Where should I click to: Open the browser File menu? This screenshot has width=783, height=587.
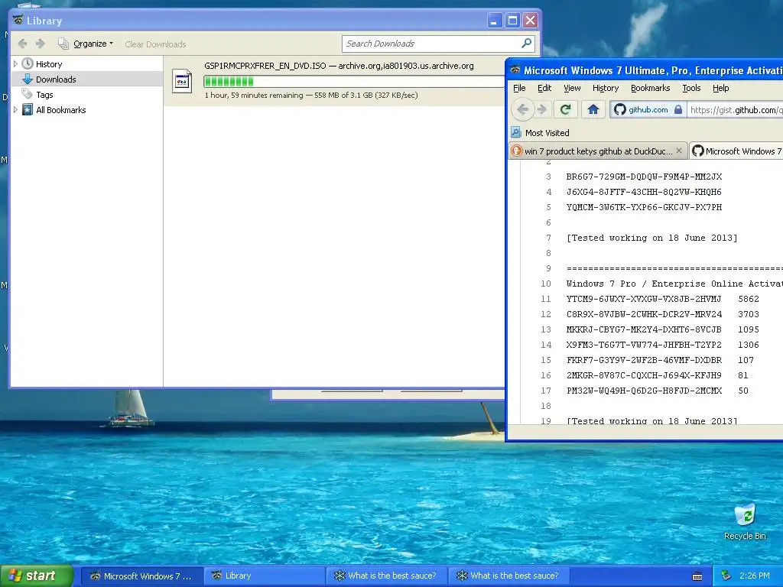tap(519, 88)
